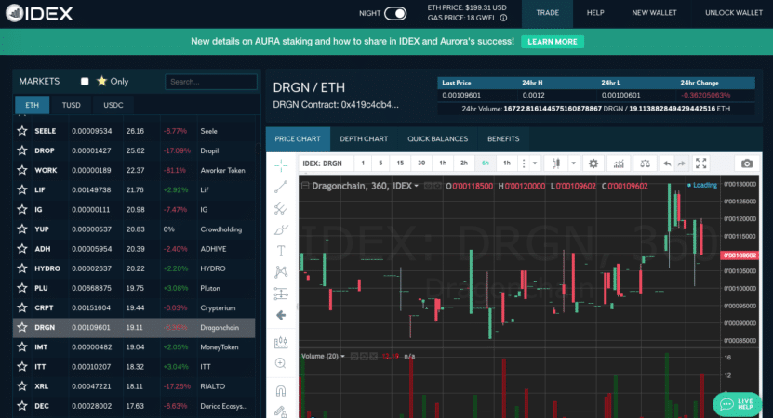Click the IDEX logo
Viewport: 773px width, 418px height.
tap(39, 13)
